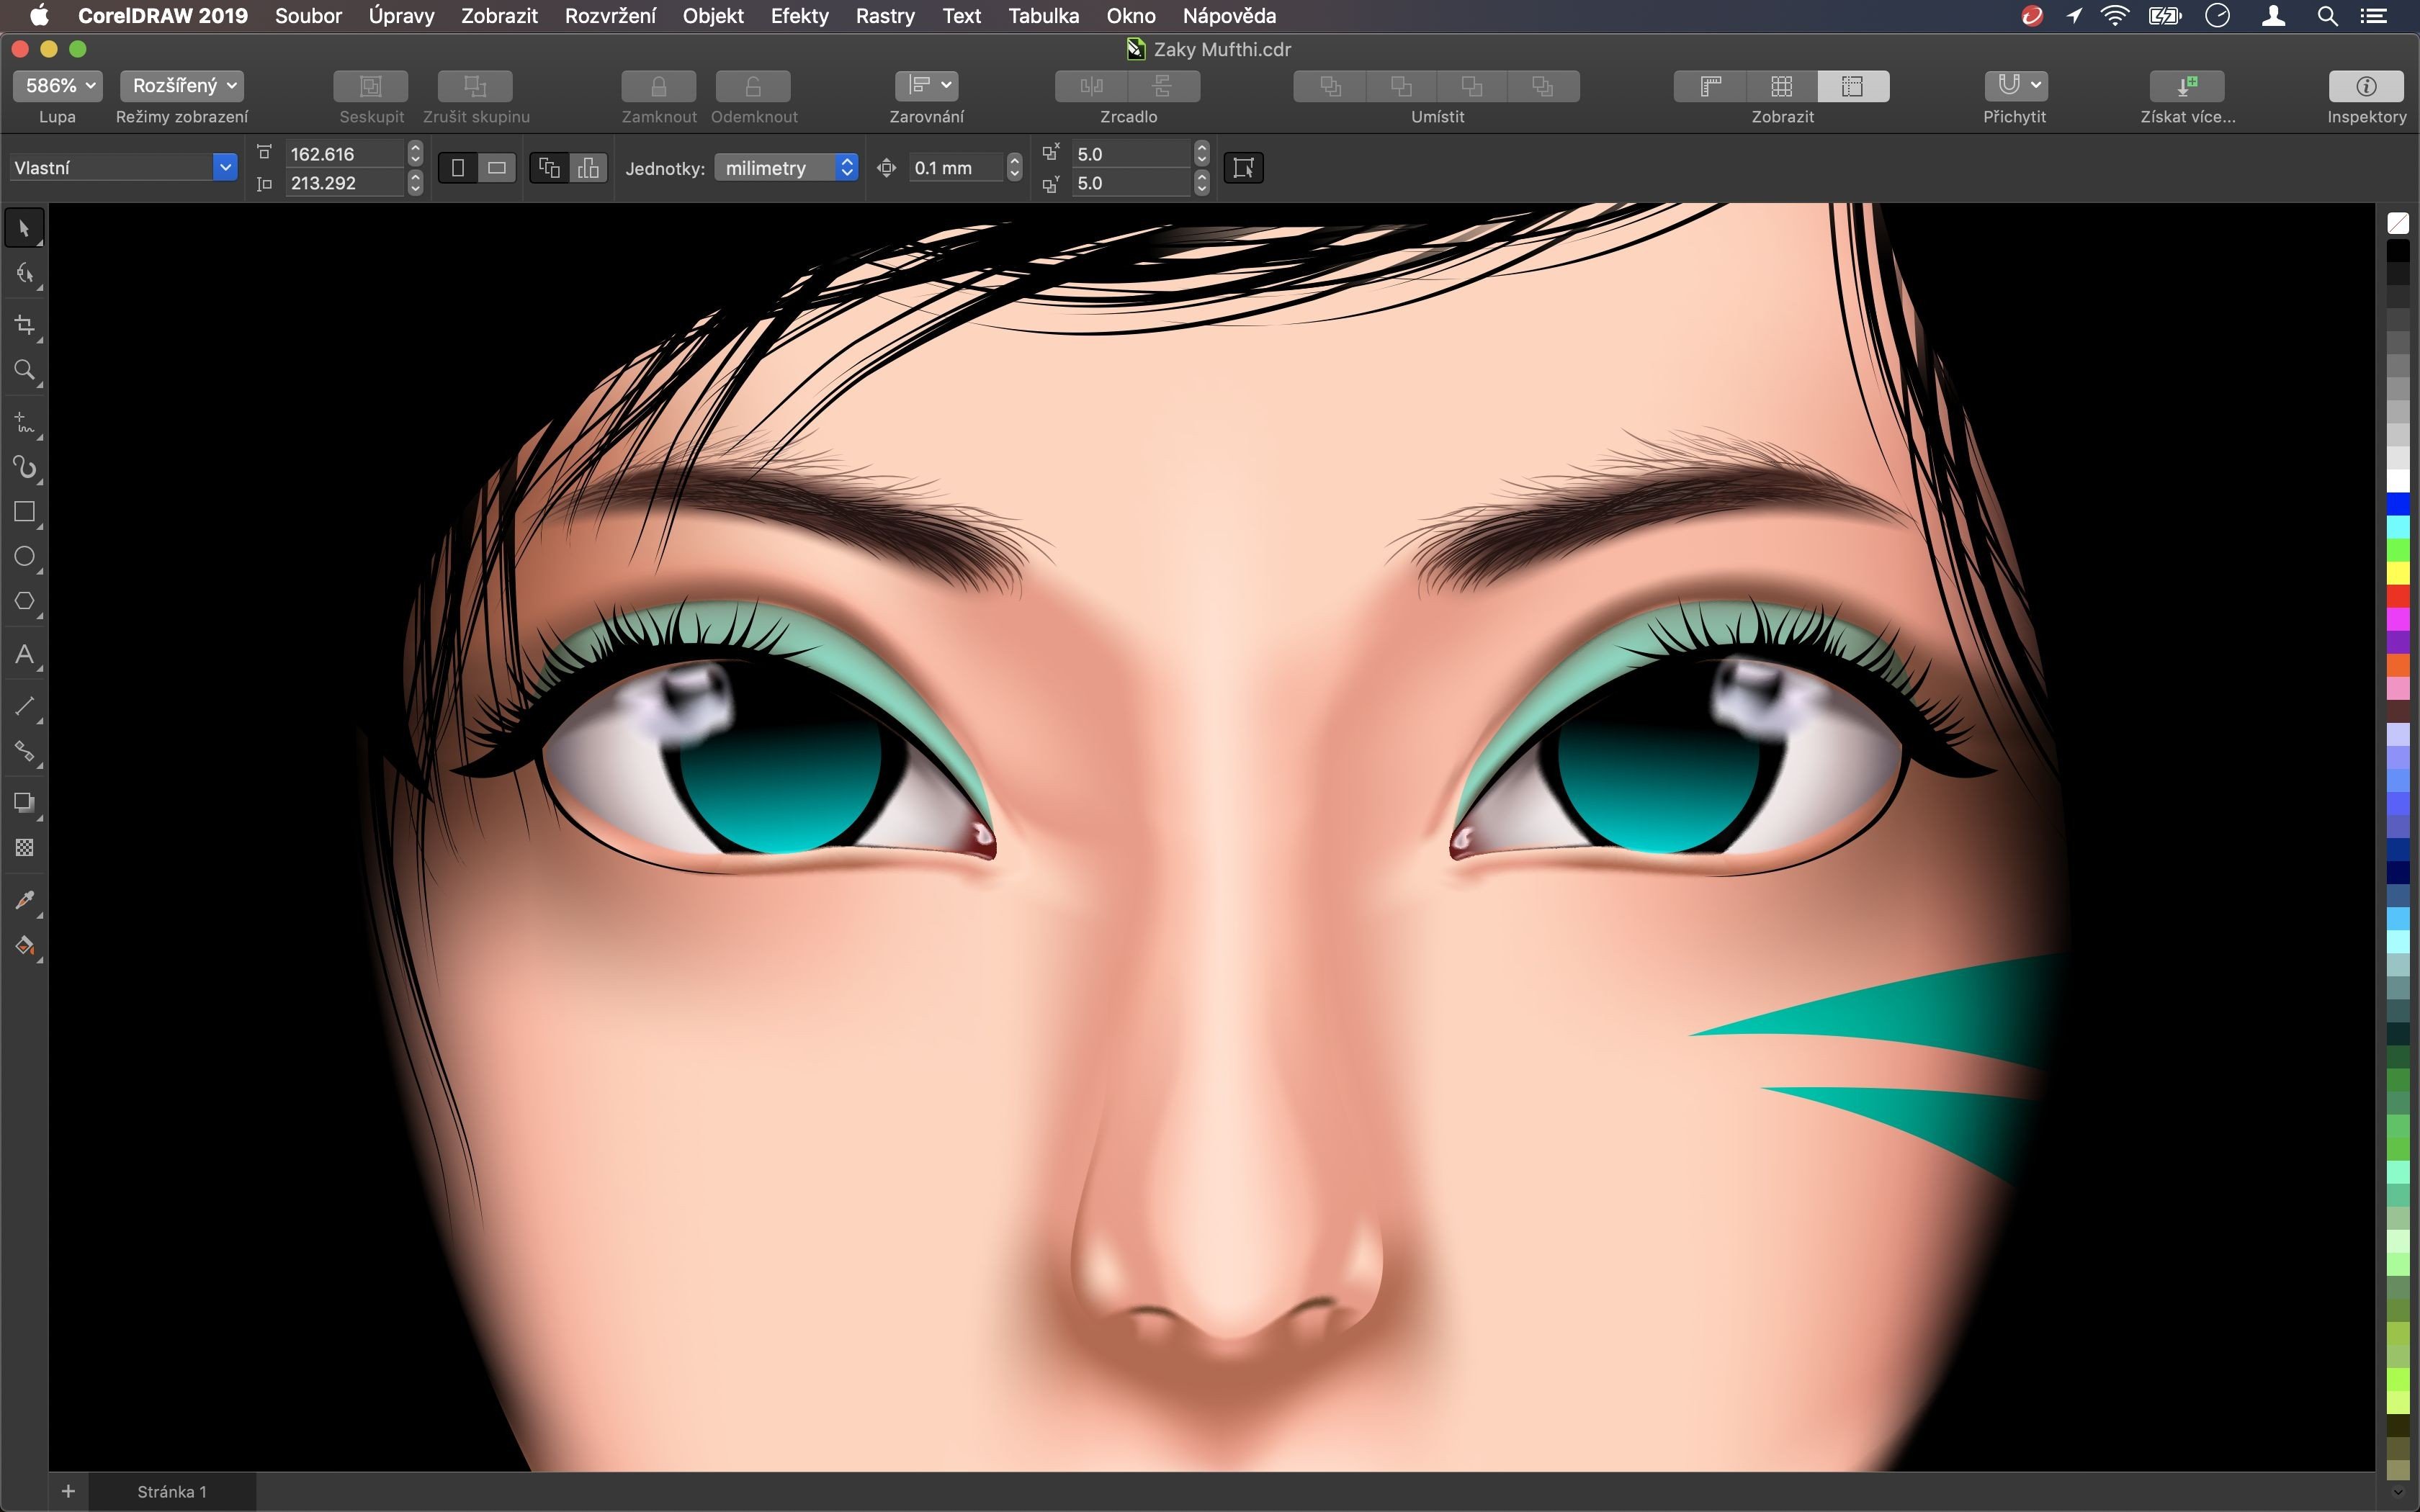Open the Rozšířený view mode dropdown
The image size is (2420, 1512).
point(182,86)
